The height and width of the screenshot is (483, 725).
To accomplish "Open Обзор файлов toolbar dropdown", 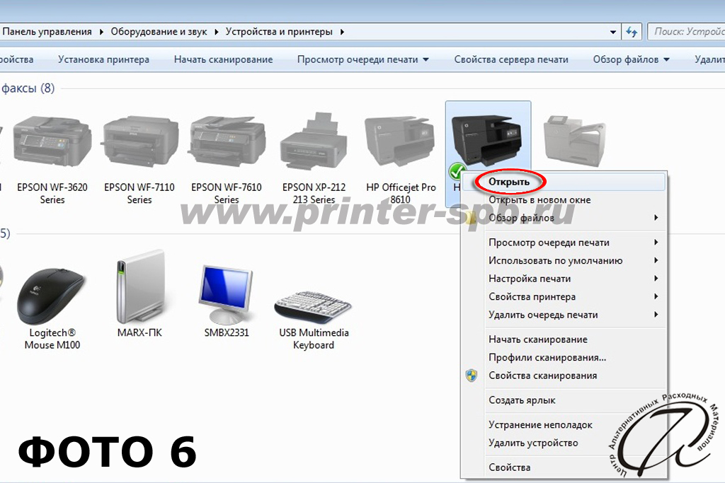I will coord(631,59).
